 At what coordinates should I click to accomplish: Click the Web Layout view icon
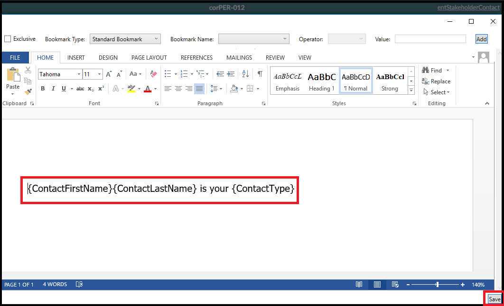(x=395, y=285)
